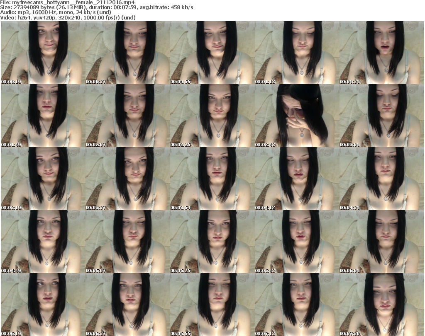Select the thumbnail stamped 00:05:25
The image size is (425, 336).
212,242
